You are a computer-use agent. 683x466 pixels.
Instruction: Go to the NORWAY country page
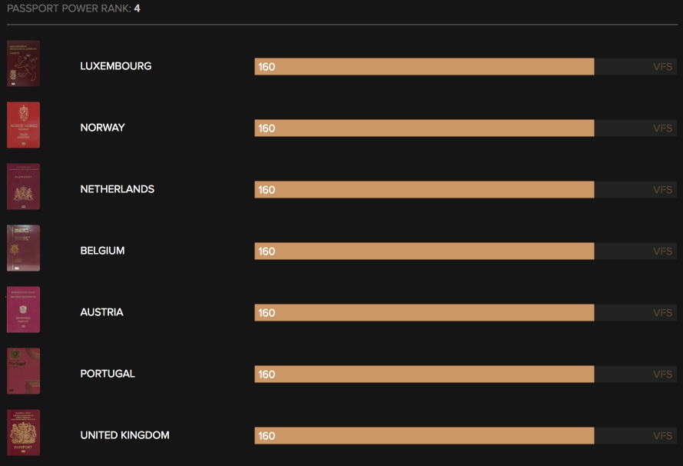tap(102, 128)
